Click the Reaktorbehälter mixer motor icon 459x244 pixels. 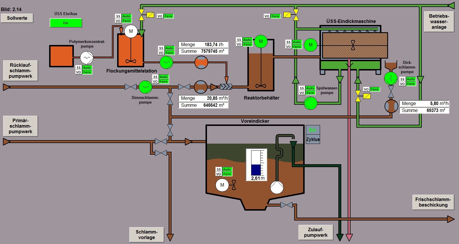261,41
